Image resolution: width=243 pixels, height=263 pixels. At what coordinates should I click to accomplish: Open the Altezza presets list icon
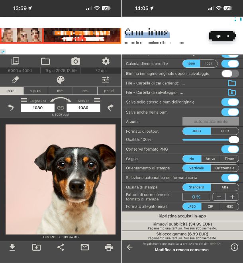[x=97, y=100]
